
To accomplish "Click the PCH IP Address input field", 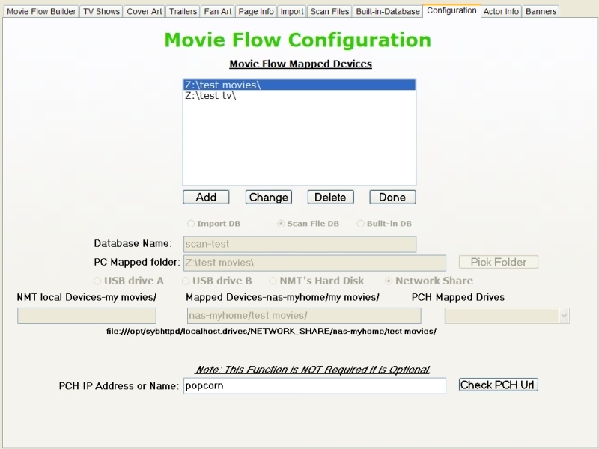I will pos(314,385).
